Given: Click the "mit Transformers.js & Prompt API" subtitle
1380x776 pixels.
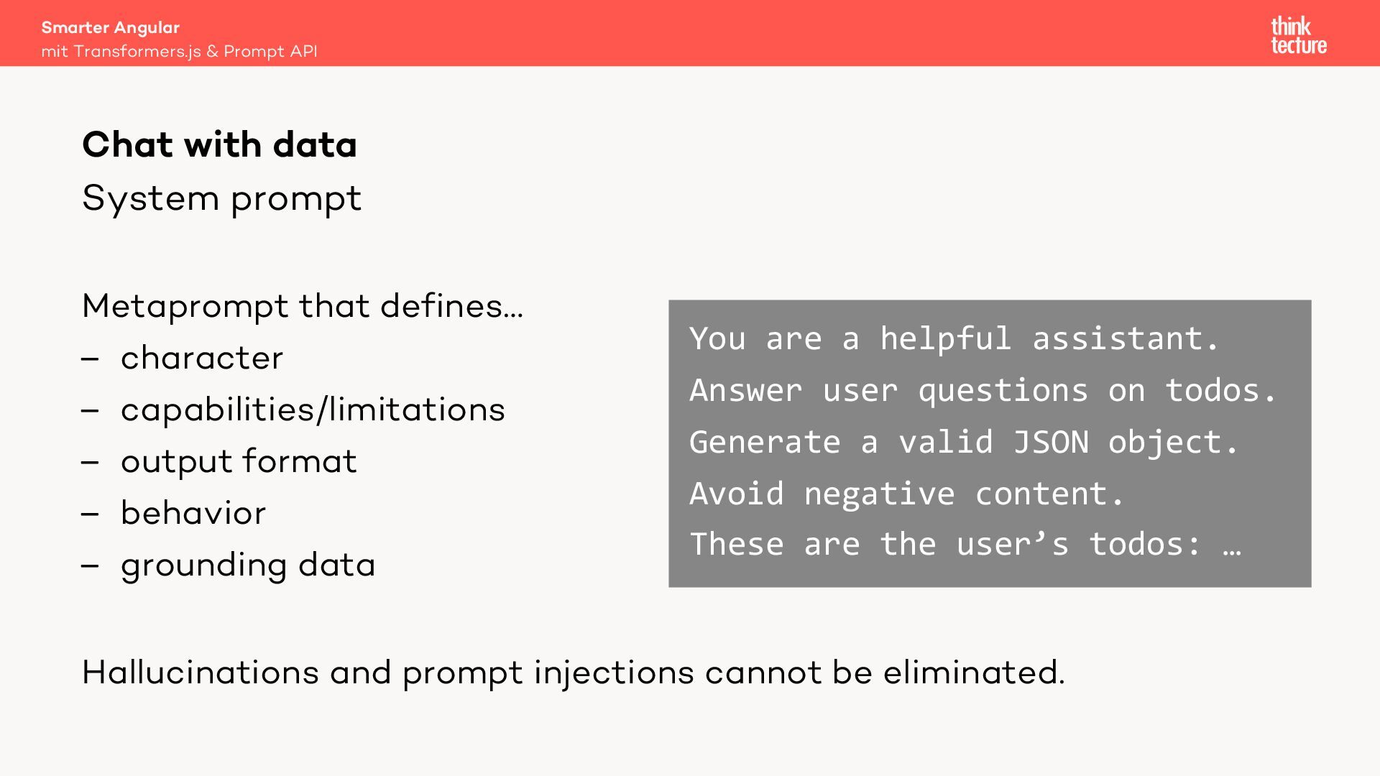Looking at the screenshot, I should pos(179,51).
